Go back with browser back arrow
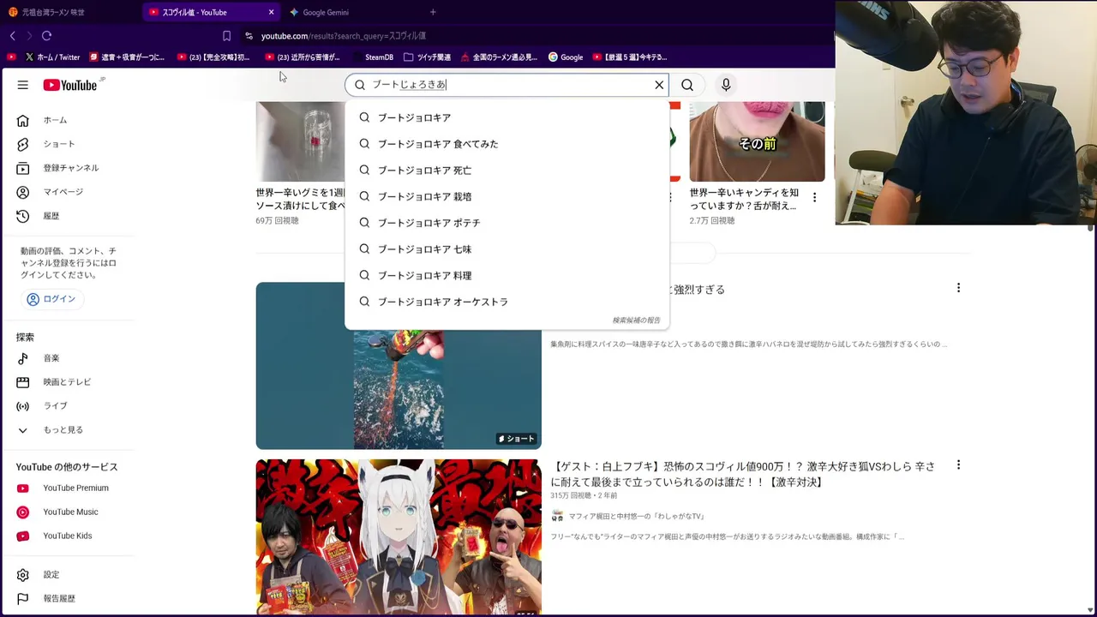The image size is (1097, 617). pos(13,36)
